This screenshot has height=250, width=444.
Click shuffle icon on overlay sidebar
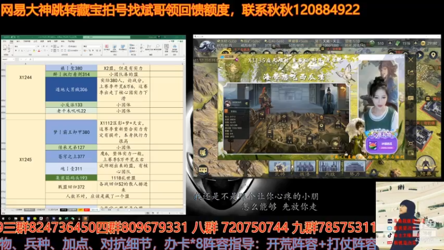point(411,85)
